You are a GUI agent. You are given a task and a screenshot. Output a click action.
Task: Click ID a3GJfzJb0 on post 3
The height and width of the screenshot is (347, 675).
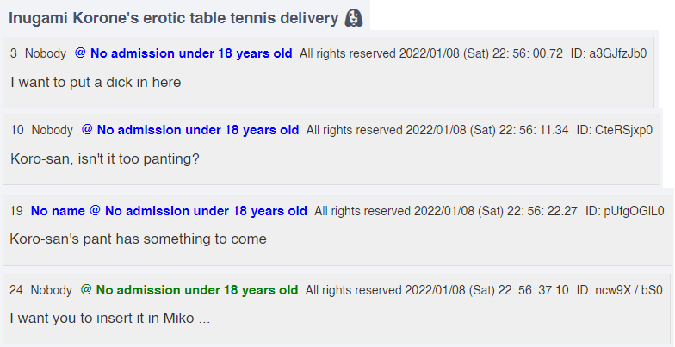click(609, 53)
